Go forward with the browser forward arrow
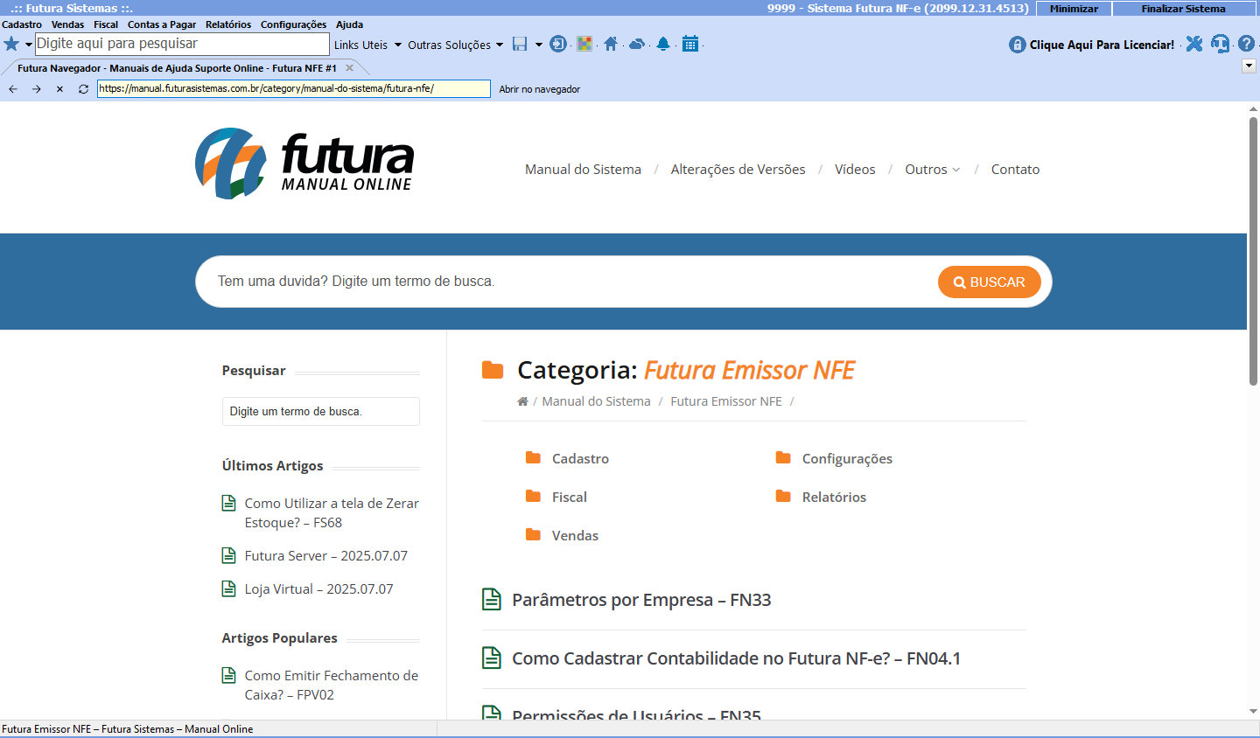Viewport: 1260px width, 738px height. pyautogui.click(x=37, y=89)
